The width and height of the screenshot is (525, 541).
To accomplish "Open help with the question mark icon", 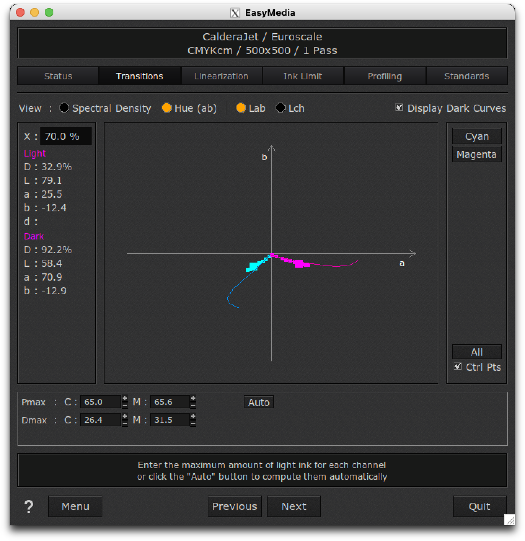I will (x=29, y=507).
